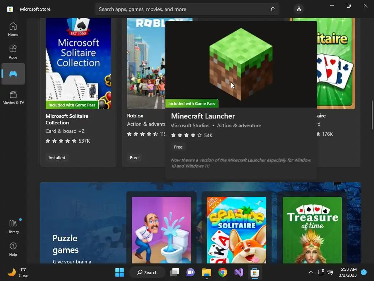This screenshot has width=374, height=281.
Task: Open the Homescapes puzzle game thumbnail
Action: pos(161,230)
